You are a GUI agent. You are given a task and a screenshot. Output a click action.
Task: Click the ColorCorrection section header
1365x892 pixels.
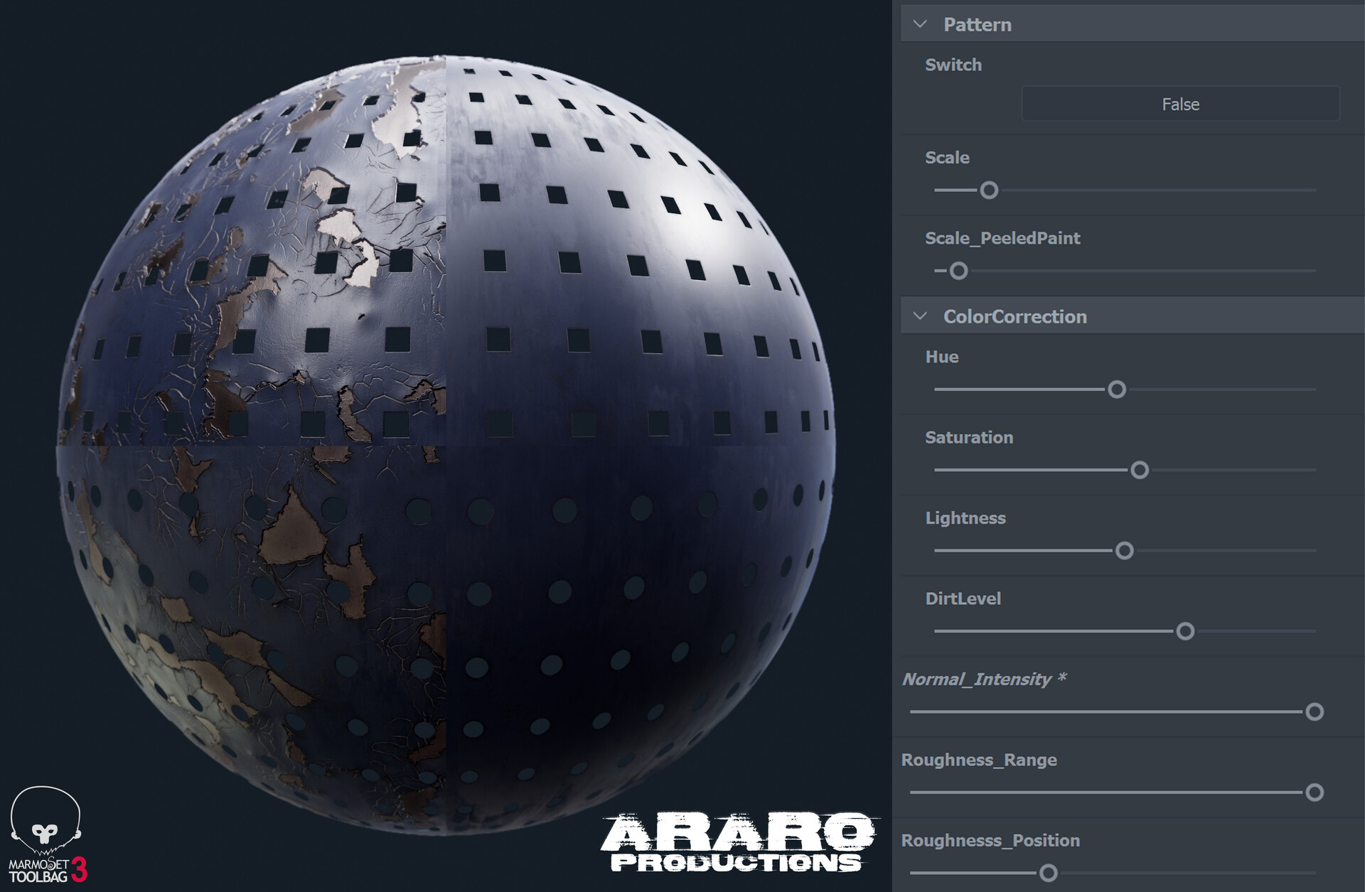pos(1015,317)
